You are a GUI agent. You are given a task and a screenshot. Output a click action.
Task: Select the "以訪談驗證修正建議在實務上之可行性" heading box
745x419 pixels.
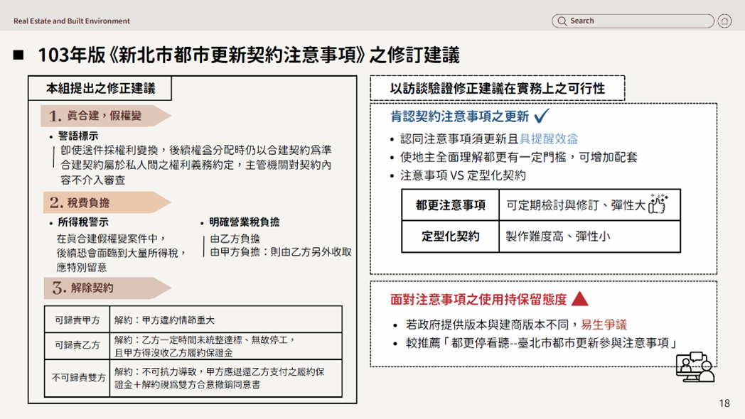click(x=497, y=89)
